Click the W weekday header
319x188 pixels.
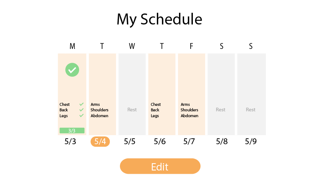point(132,46)
